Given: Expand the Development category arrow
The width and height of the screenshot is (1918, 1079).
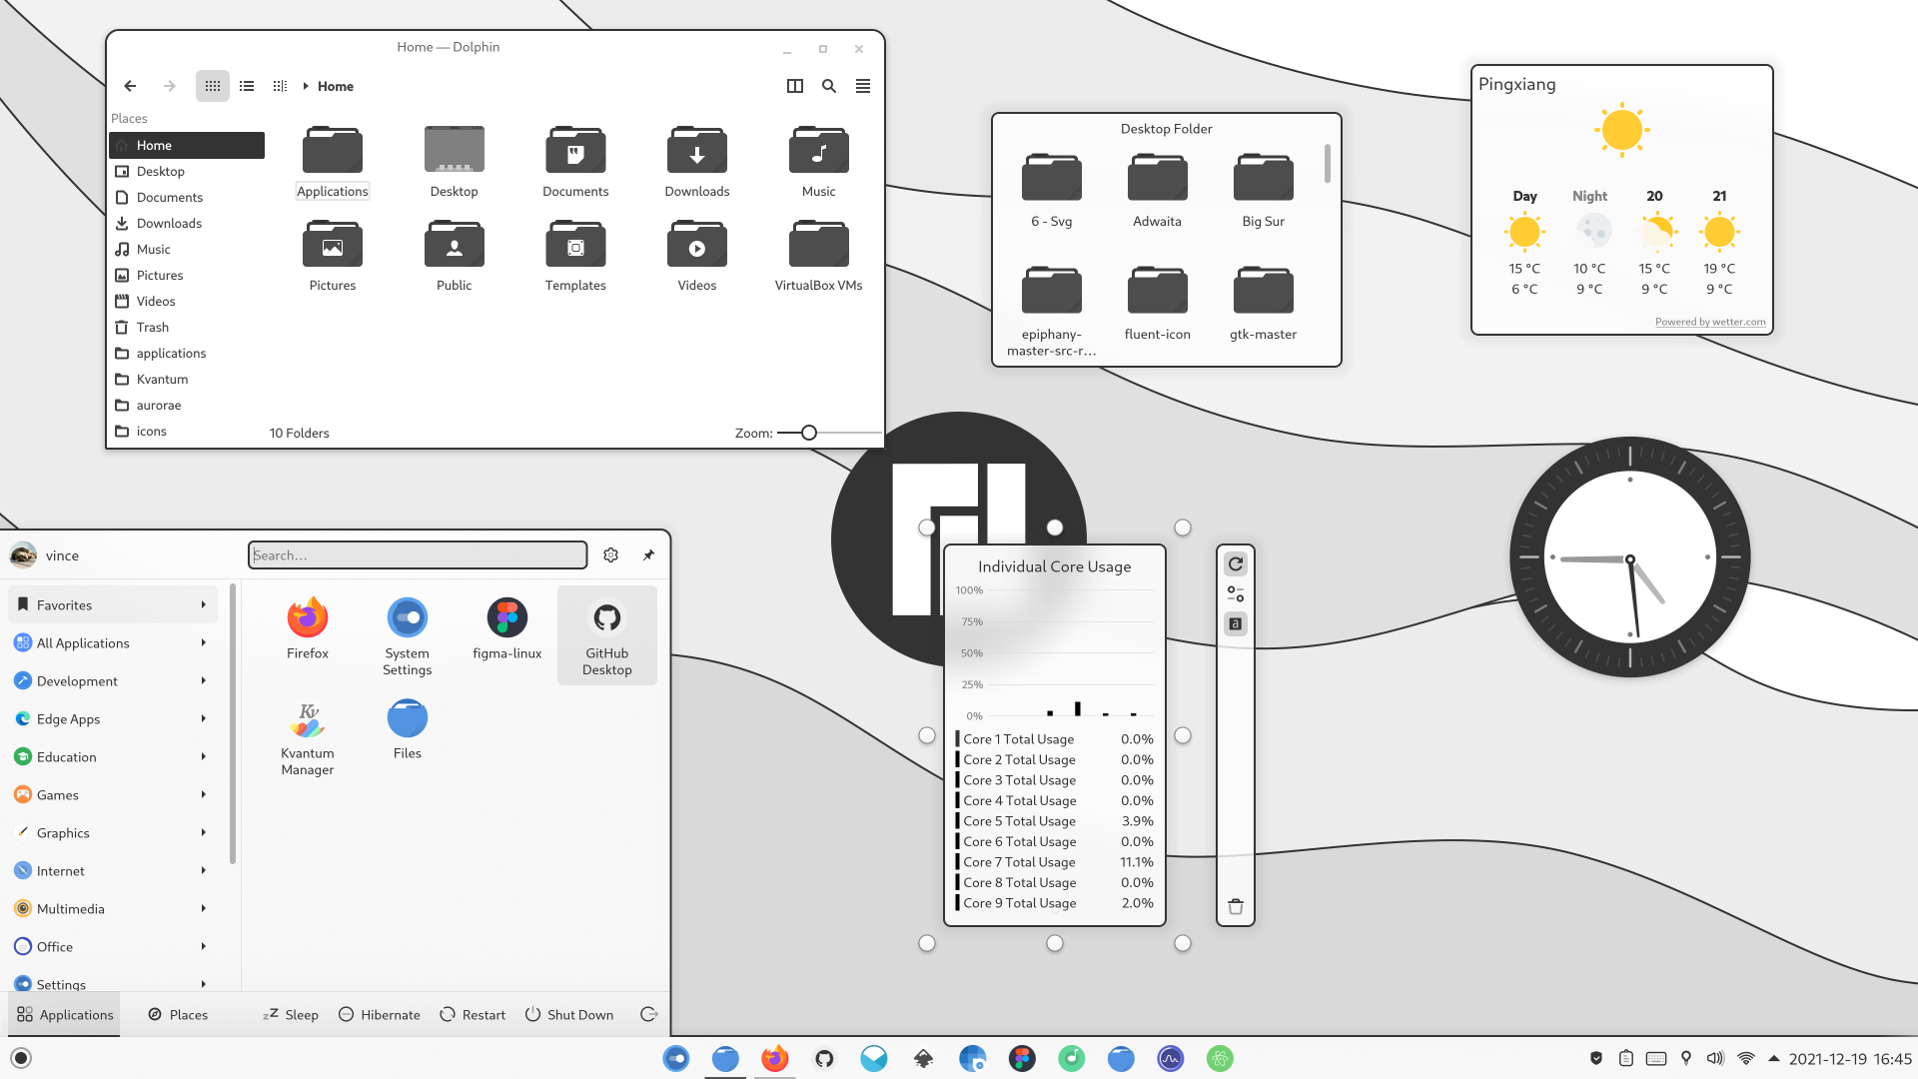Looking at the screenshot, I should (x=203, y=681).
